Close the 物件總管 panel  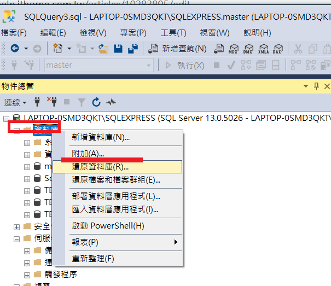[x=327, y=86]
